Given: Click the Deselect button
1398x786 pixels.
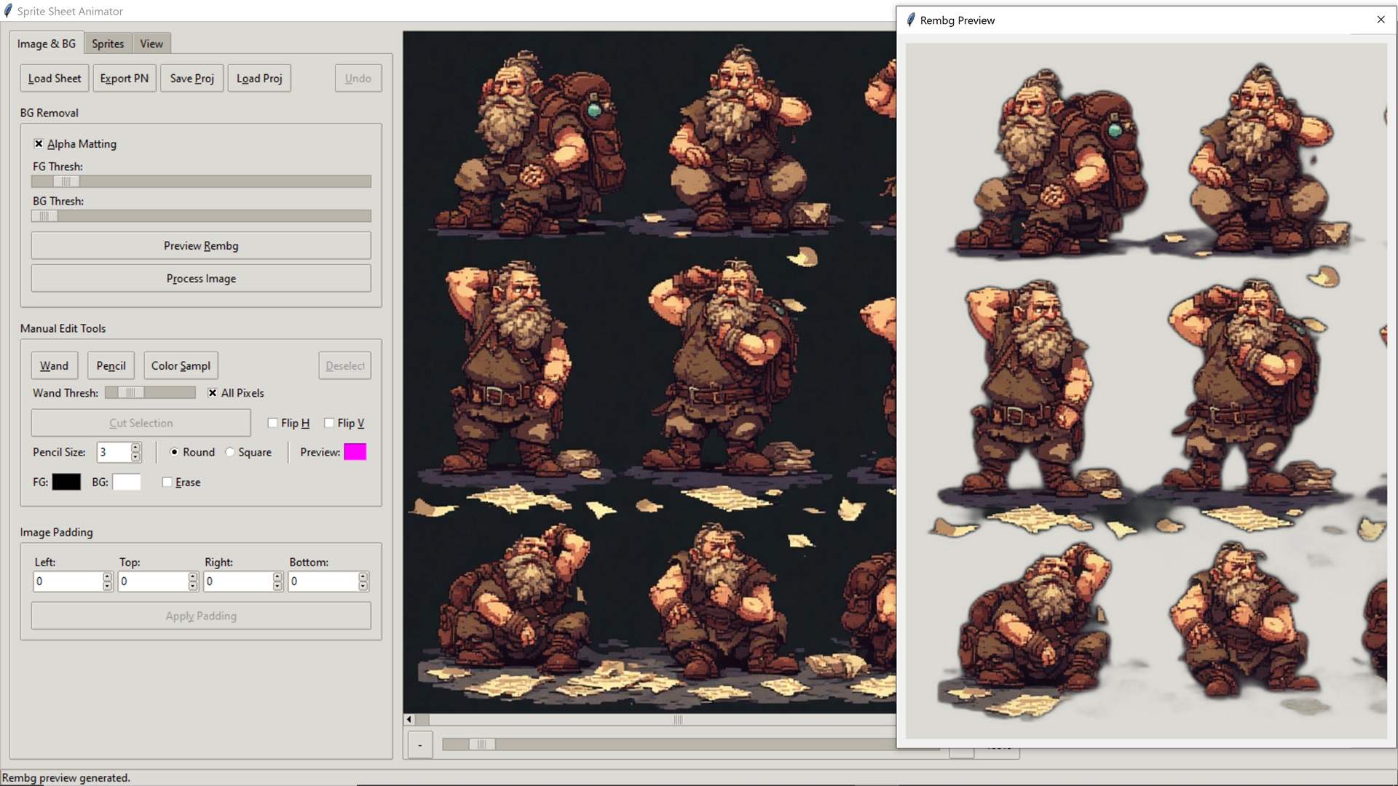Looking at the screenshot, I should [x=345, y=366].
